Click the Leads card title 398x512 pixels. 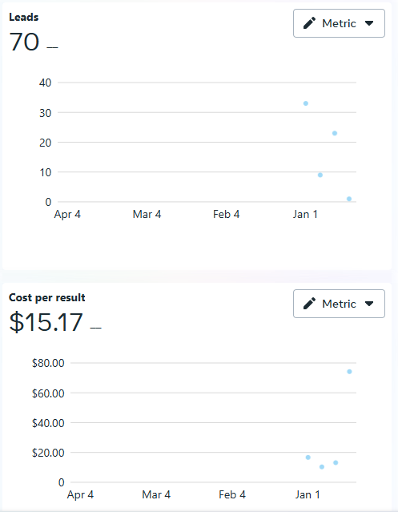coord(23,17)
